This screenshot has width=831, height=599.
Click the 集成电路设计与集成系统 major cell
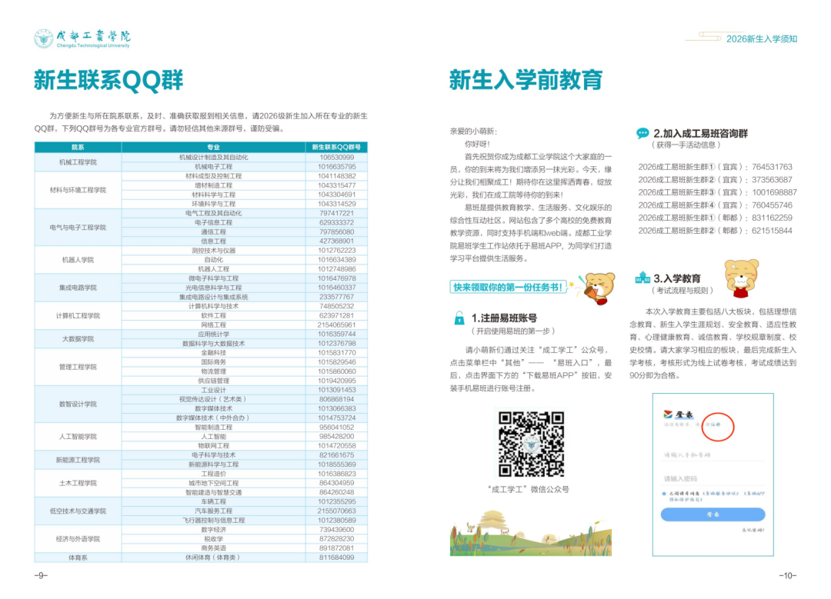[214, 297]
